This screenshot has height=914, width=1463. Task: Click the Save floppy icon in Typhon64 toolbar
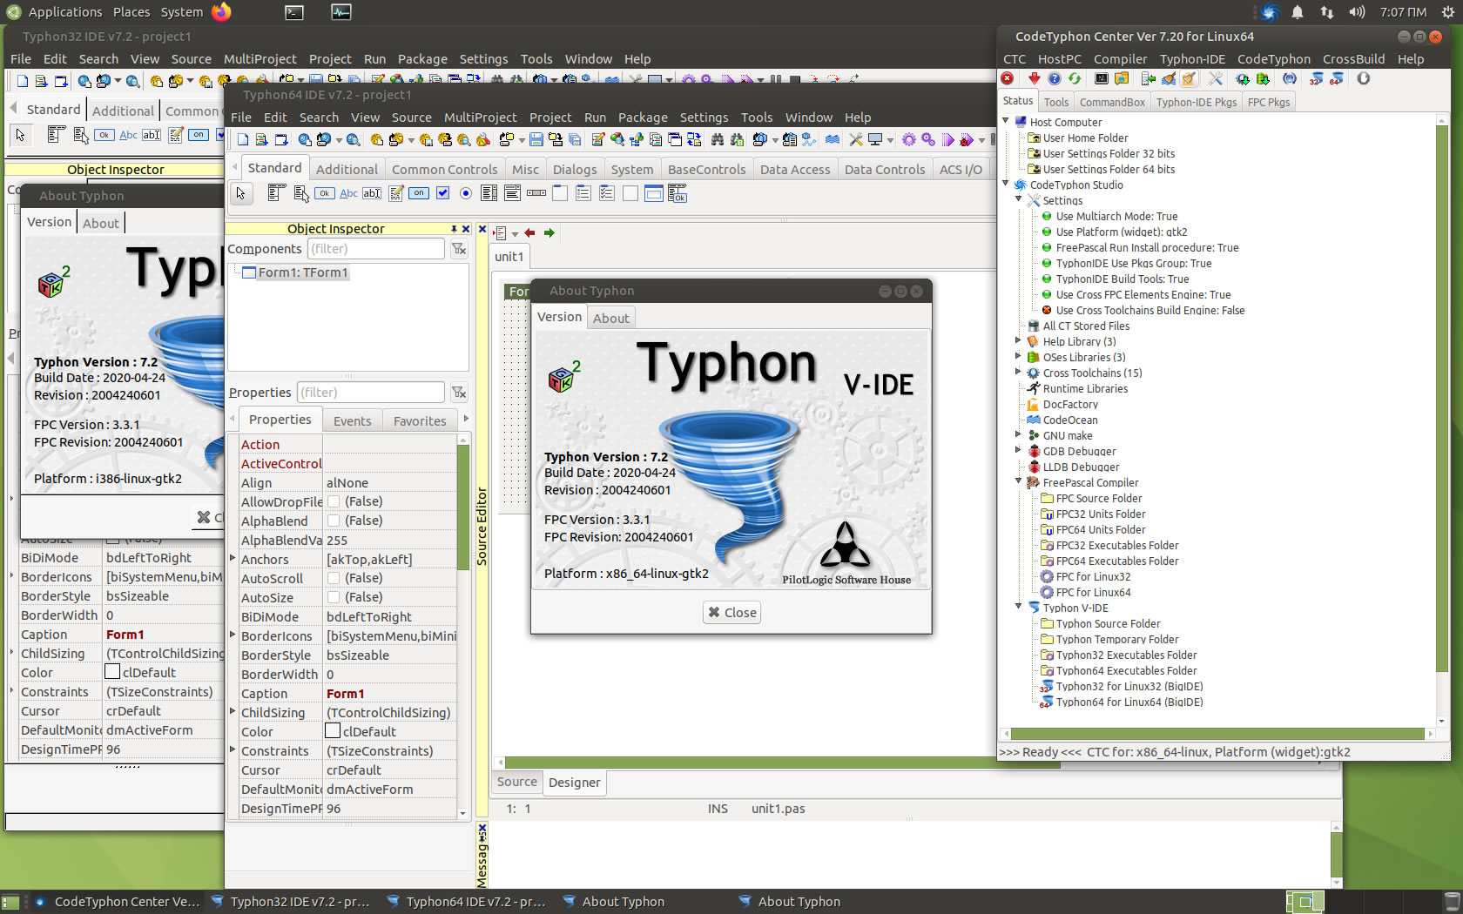[535, 140]
